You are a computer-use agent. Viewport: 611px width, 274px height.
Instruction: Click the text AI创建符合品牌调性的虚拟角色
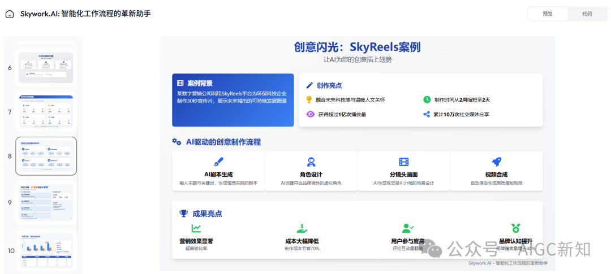tap(311, 183)
